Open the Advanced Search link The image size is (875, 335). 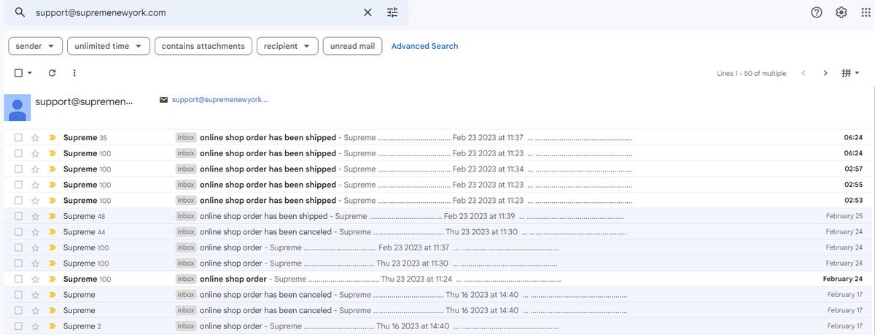(425, 46)
